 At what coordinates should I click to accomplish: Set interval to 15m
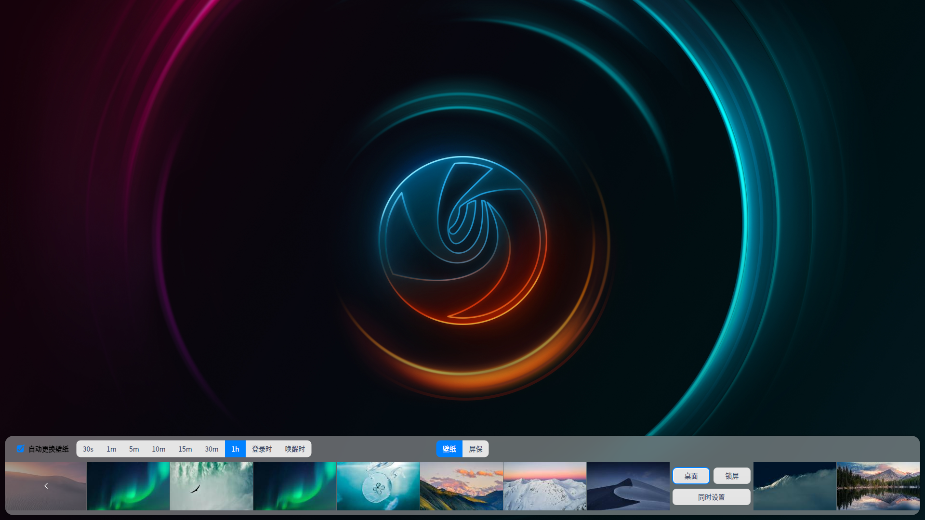coord(185,449)
